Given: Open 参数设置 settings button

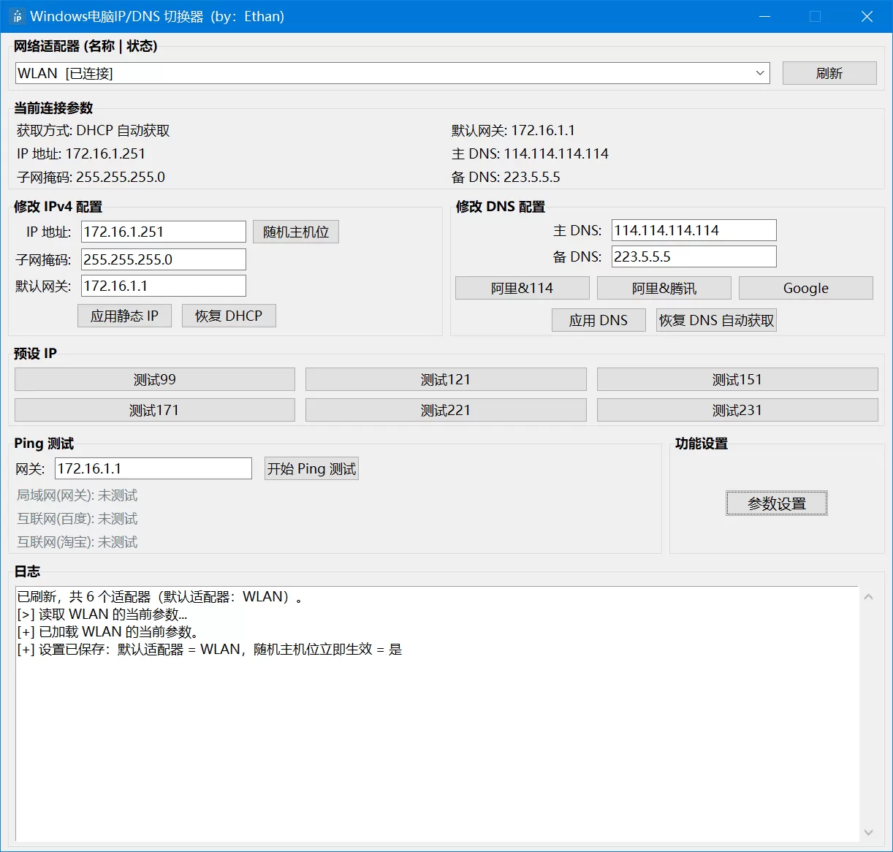Looking at the screenshot, I should 777,503.
